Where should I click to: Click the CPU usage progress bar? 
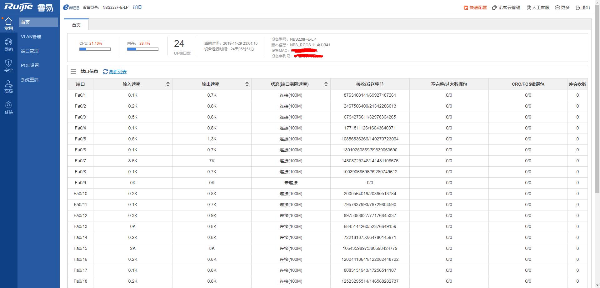click(95, 49)
